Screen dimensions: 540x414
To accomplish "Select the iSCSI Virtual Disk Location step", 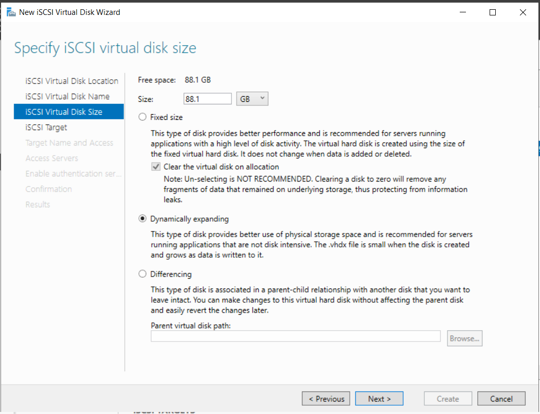I will [71, 81].
